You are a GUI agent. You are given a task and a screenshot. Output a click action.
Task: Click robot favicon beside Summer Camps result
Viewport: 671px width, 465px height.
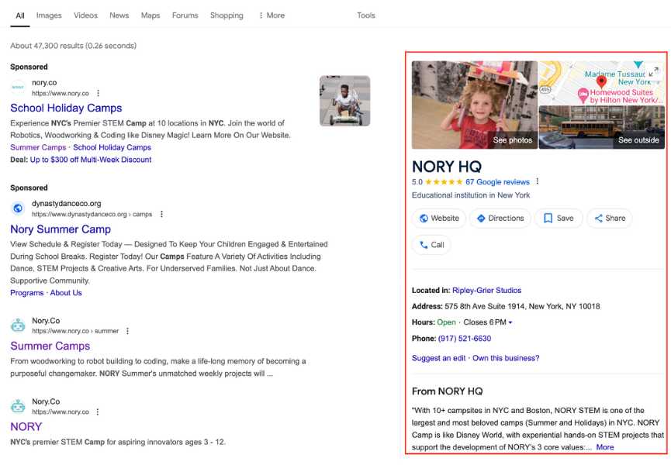click(x=18, y=325)
